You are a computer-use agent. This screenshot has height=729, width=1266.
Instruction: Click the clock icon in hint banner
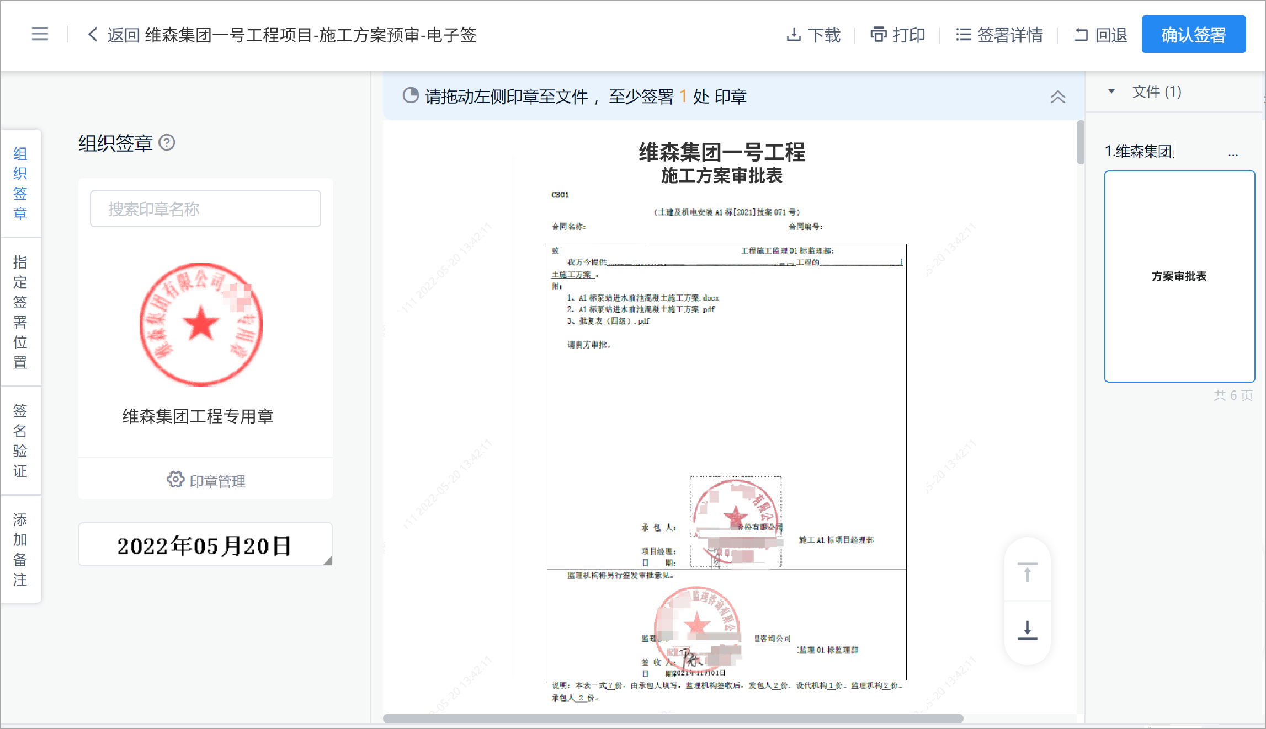pos(411,96)
